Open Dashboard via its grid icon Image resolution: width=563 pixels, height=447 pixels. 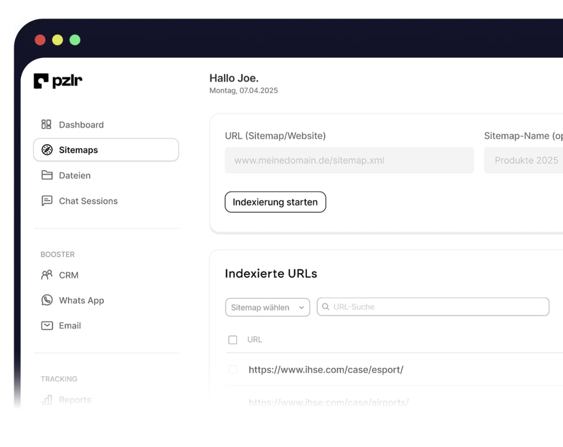pos(46,124)
